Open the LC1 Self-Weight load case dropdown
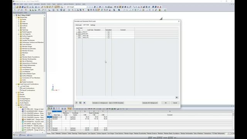247x139 pixels. pyautogui.click(x=88, y=7)
